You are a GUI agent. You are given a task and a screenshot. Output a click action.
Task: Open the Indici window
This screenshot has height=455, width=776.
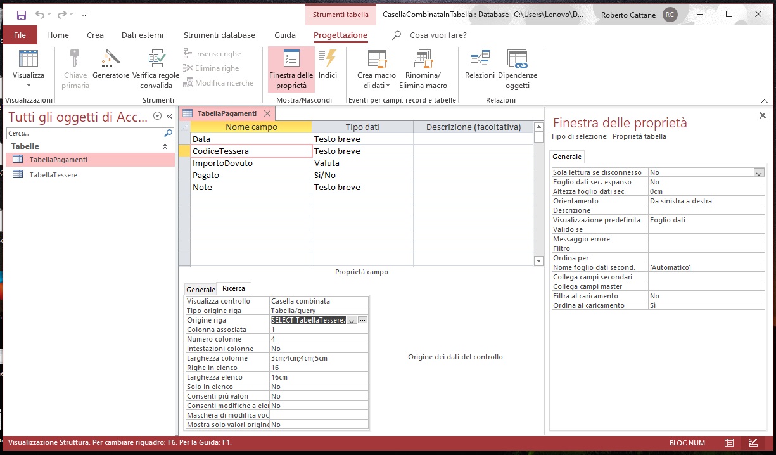(328, 65)
